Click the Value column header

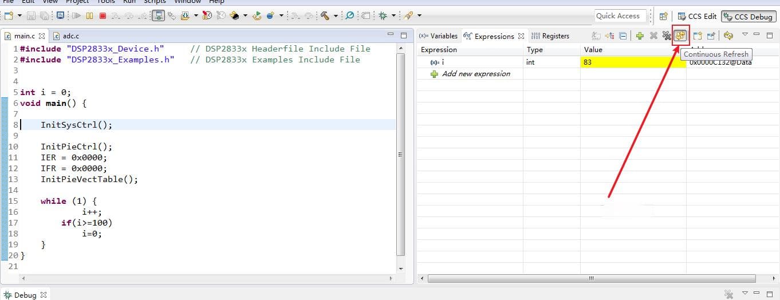pyautogui.click(x=633, y=50)
